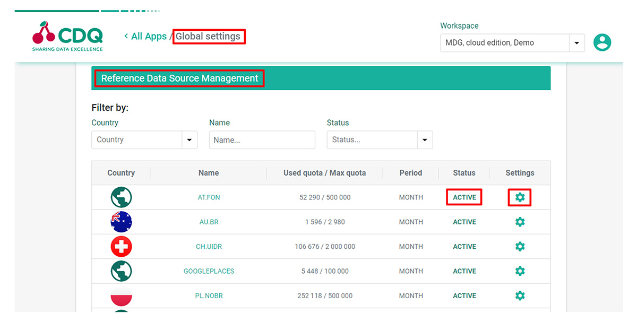Open the AU.BR data source
This screenshot has height=322, width=637.
click(209, 222)
